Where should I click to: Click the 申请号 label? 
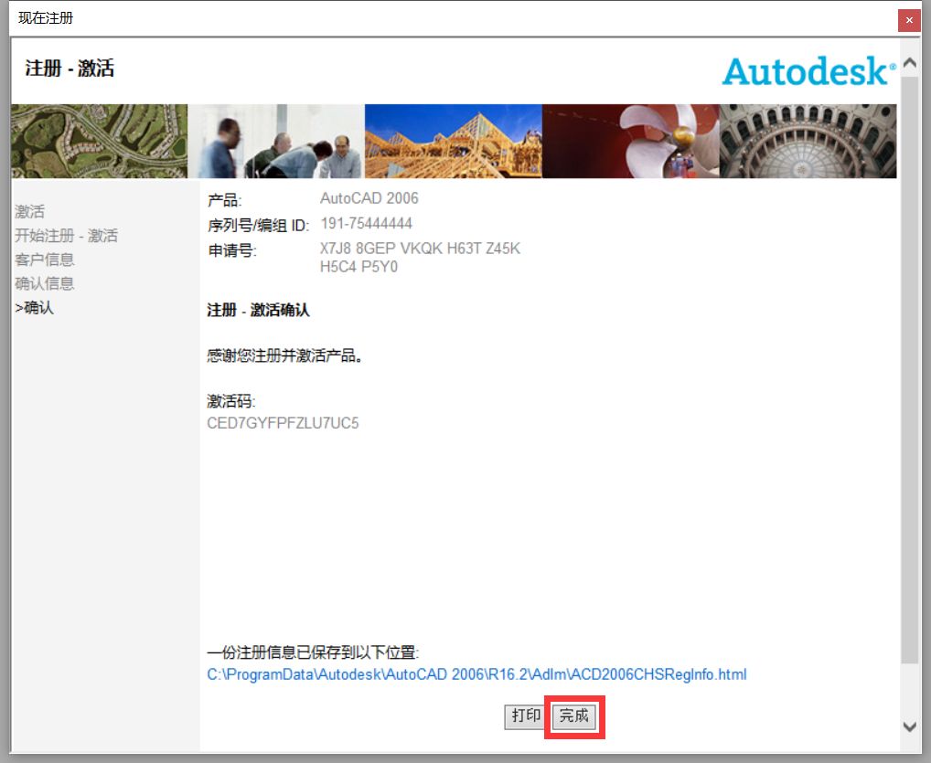[x=232, y=250]
